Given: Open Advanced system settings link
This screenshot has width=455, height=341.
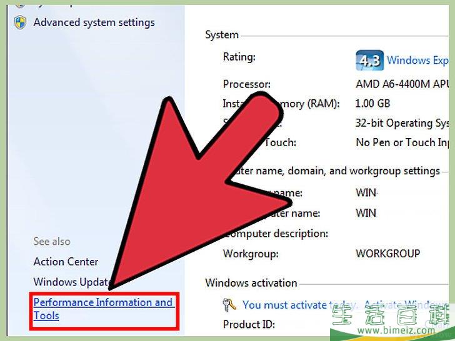Looking at the screenshot, I should 94,22.
